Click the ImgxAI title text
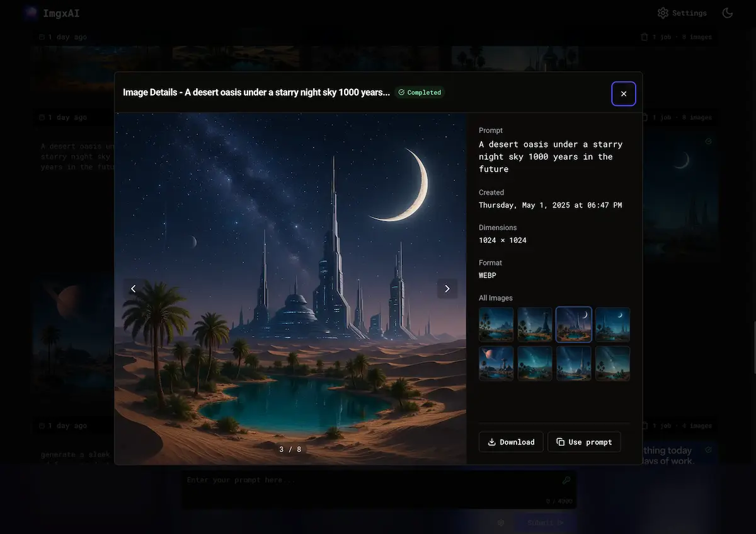The width and height of the screenshot is (756, 534). 61,13
